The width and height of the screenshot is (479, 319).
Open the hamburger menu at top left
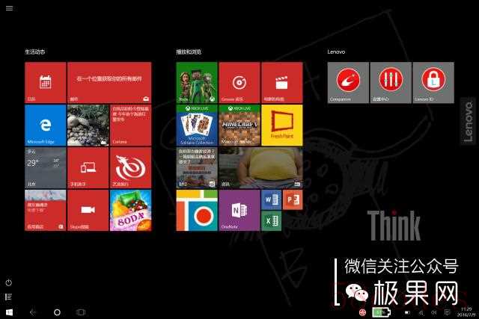coord(9,8)
